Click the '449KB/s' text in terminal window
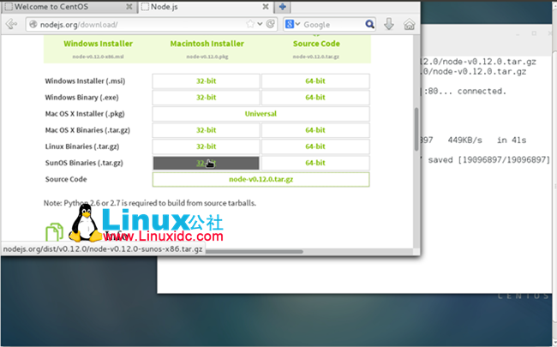Screen dimensions: 557x347 (464, 140)
